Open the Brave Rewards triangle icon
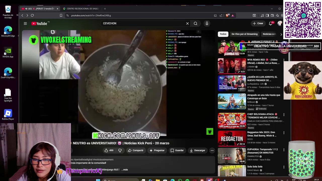 click(232, 15)
